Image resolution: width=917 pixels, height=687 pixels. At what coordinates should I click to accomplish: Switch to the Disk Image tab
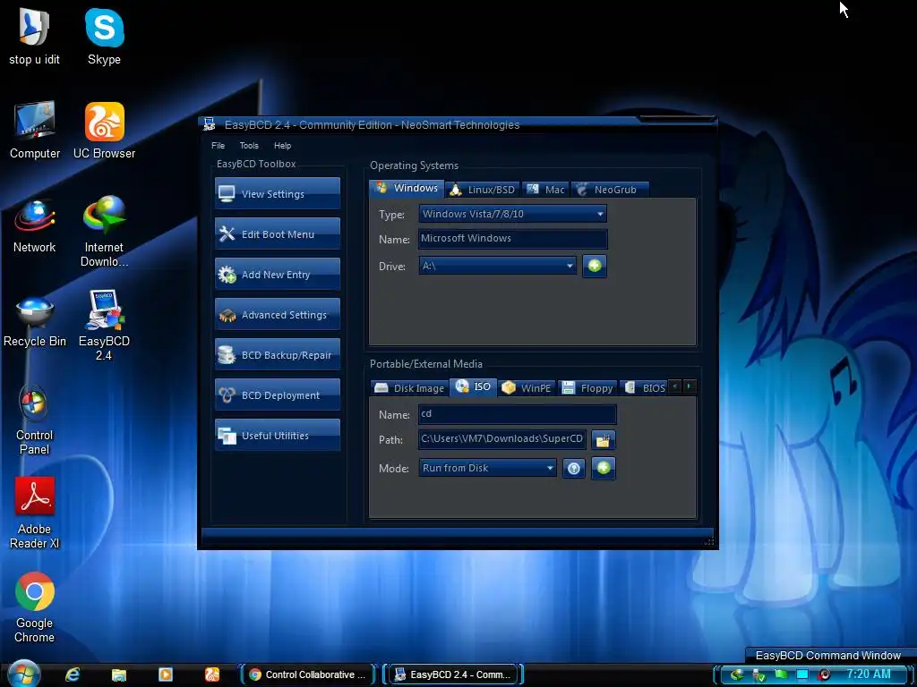coord(409,388)
